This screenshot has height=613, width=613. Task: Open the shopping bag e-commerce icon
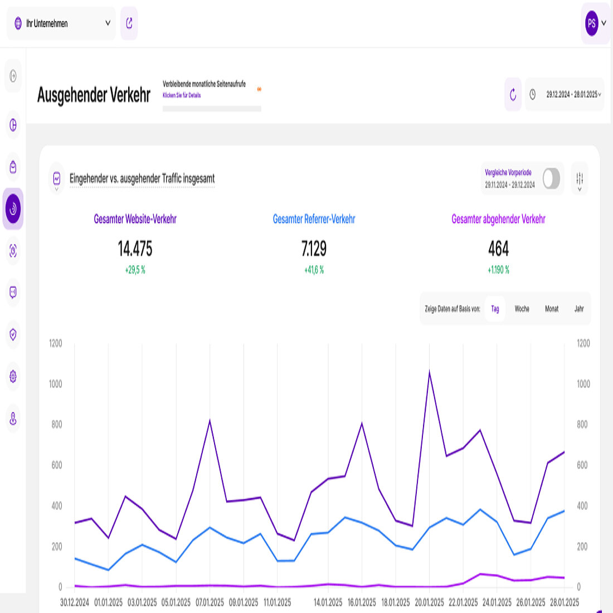[13, 167]
